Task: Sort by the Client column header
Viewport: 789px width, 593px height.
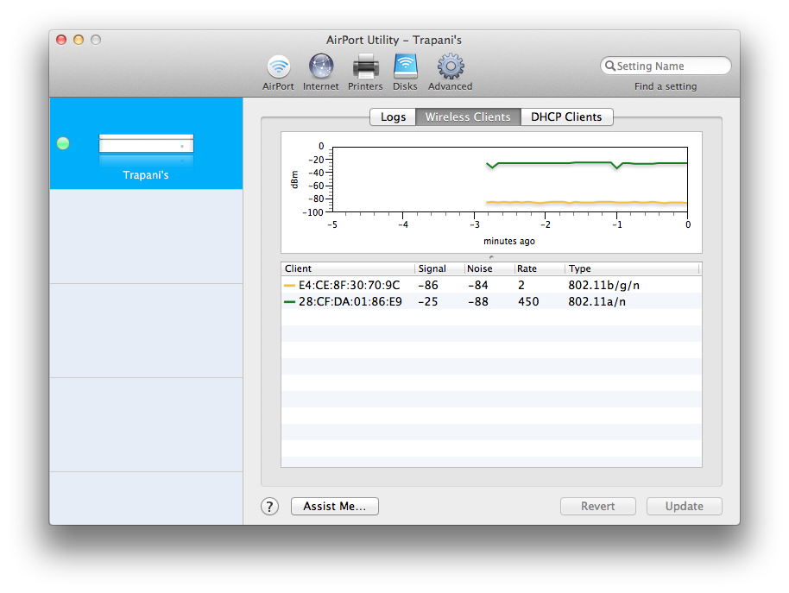Action: [348, 268]
